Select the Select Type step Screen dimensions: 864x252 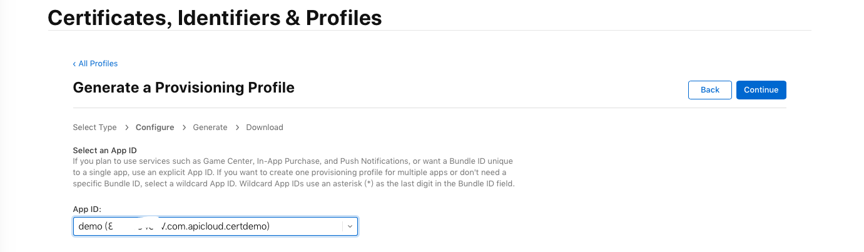pos(94,128)
